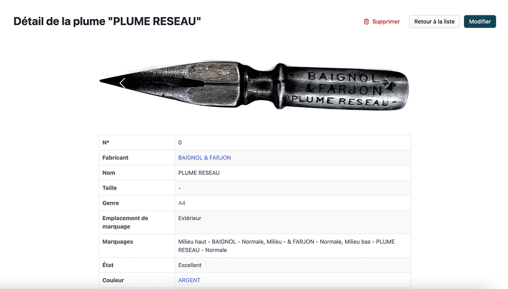The image size is (508, 289).
Task: Open the pen nib photo
Action: [x=255, y=85]
